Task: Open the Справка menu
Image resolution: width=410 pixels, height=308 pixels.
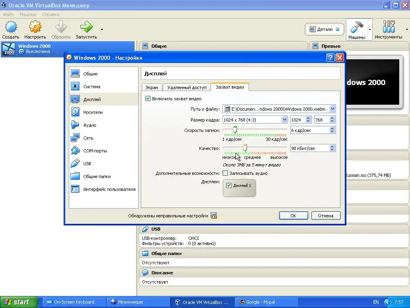Action: tap(51, 14)
